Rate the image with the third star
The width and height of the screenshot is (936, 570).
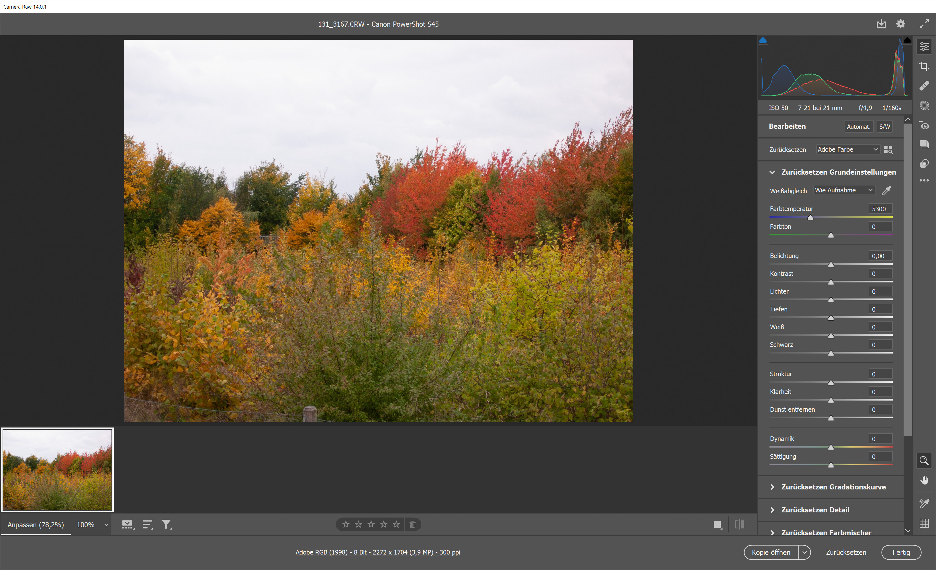point(371,524)
